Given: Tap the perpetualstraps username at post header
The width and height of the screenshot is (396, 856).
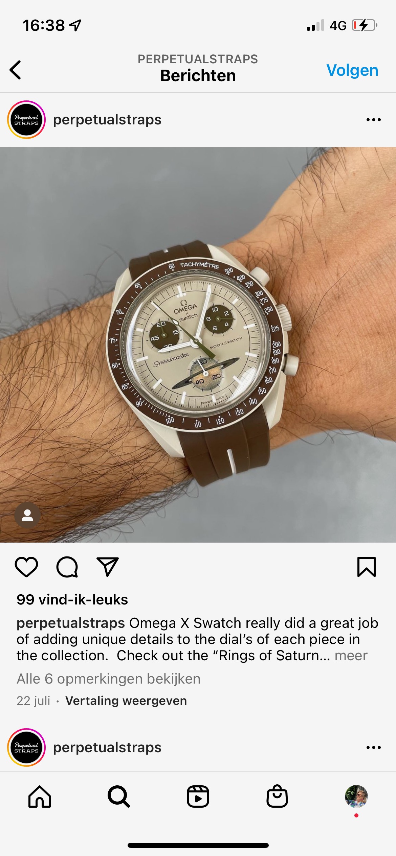Looking at the screenshot, I should pyautogui.click(x=107, y=120).
